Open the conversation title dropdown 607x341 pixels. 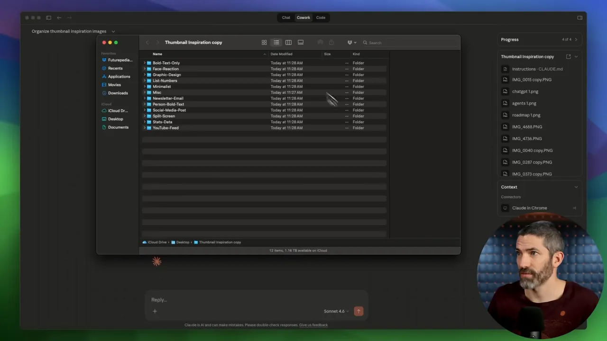[113, 31]
